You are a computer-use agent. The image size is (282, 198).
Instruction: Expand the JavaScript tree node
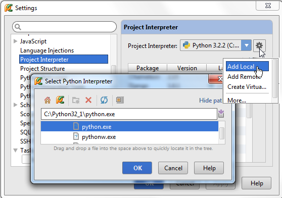[x=16, y=41]
